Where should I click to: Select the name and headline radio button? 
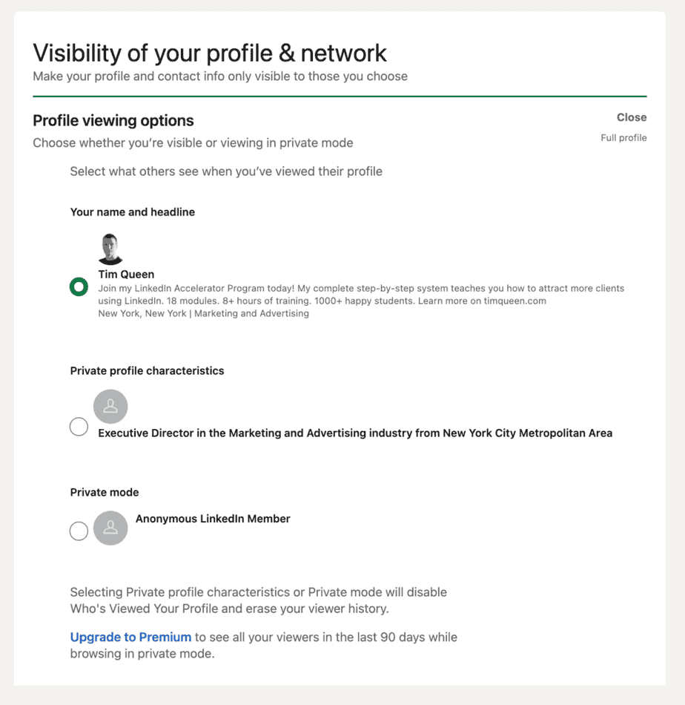(79, 287)
